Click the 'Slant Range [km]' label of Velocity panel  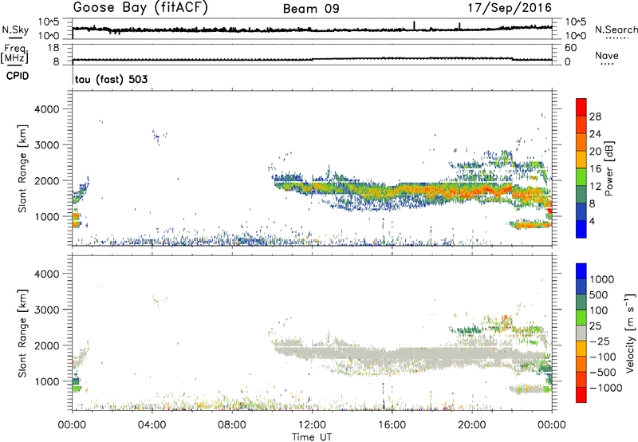tap(22, 333)
